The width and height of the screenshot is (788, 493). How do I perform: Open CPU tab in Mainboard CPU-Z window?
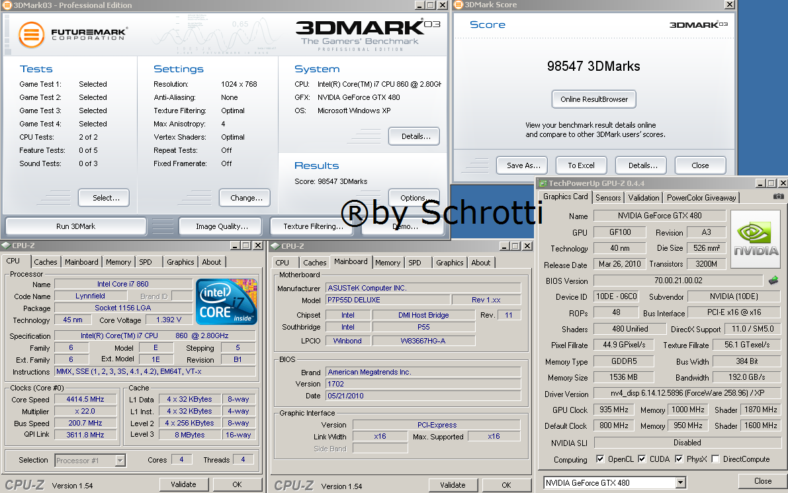283,262
